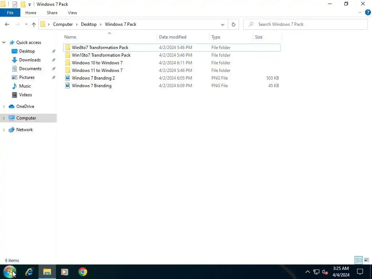372x279 pixels.
Task: Launch Internet Explorer from taskbar
Action: point(29,272)
